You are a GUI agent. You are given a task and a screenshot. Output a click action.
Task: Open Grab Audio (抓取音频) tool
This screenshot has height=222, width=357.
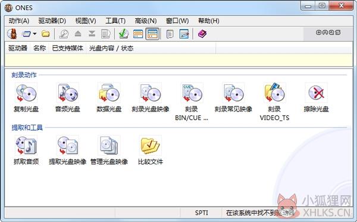pos(26,150)
